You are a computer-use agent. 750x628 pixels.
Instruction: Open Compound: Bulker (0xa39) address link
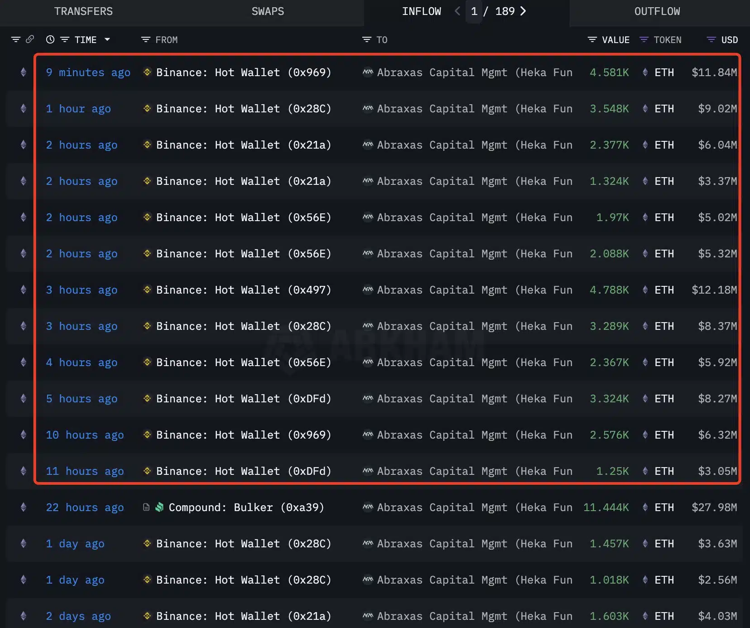coord(246,507)
